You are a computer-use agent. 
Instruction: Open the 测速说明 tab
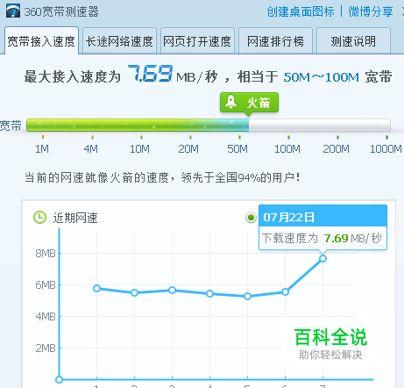353,41
